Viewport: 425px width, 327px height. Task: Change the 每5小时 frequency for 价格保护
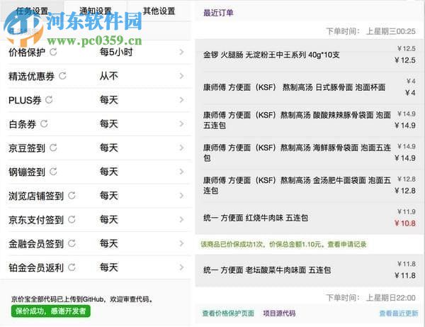tap(116, 52)
